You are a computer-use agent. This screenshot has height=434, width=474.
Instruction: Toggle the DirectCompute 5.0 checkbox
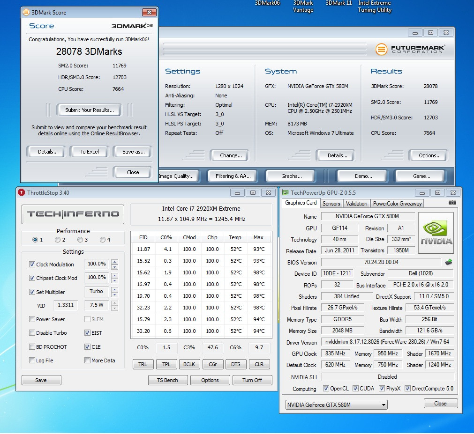pyautogui.click(x=407, y=389)
